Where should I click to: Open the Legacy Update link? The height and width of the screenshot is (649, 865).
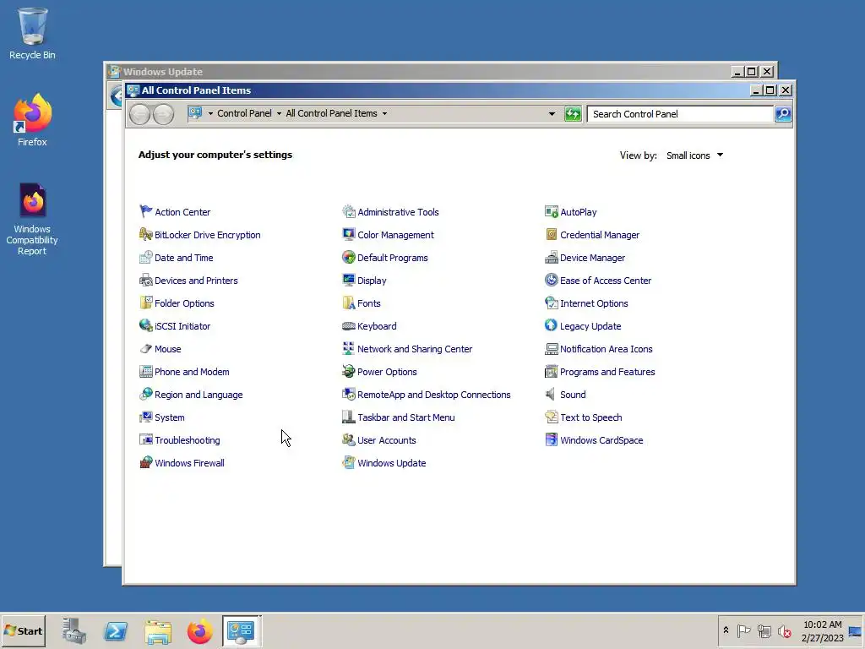coord(590,326)
